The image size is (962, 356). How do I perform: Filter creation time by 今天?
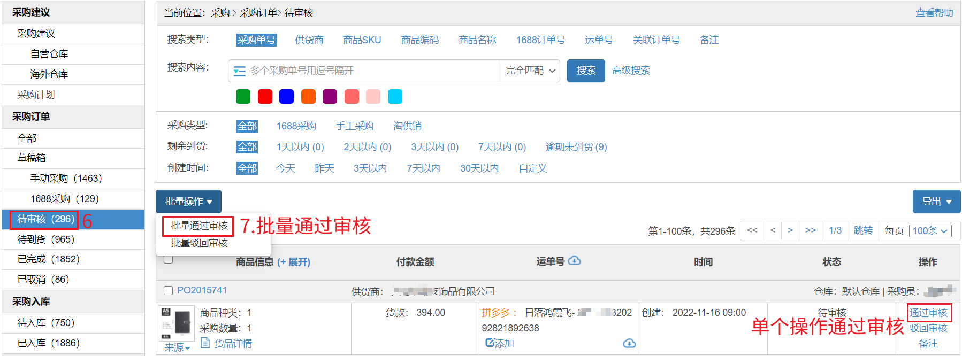pos(286,168)
